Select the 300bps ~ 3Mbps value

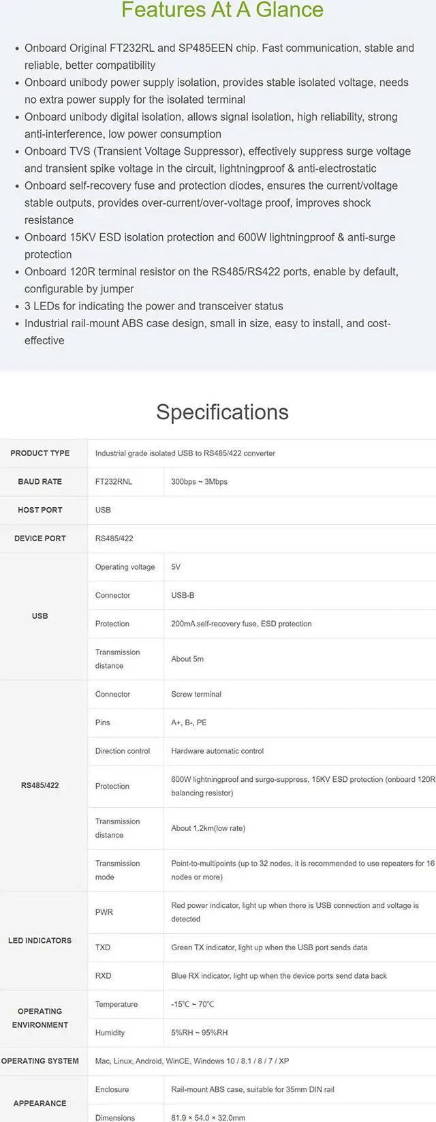[199, 482]
